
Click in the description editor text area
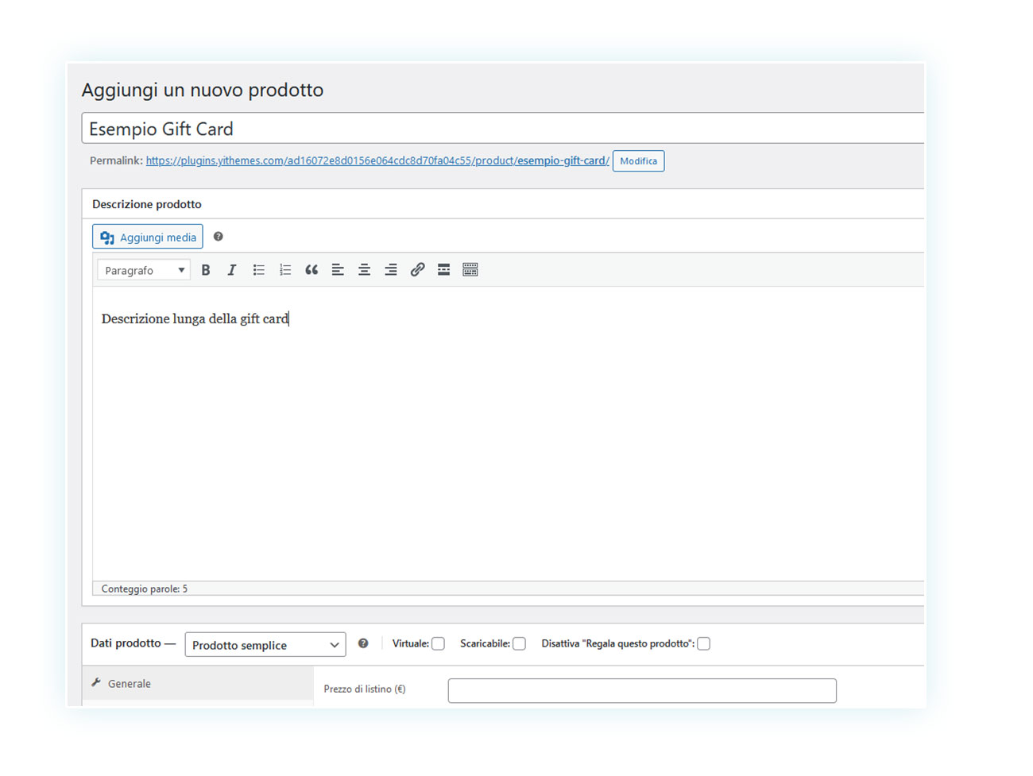509,434
